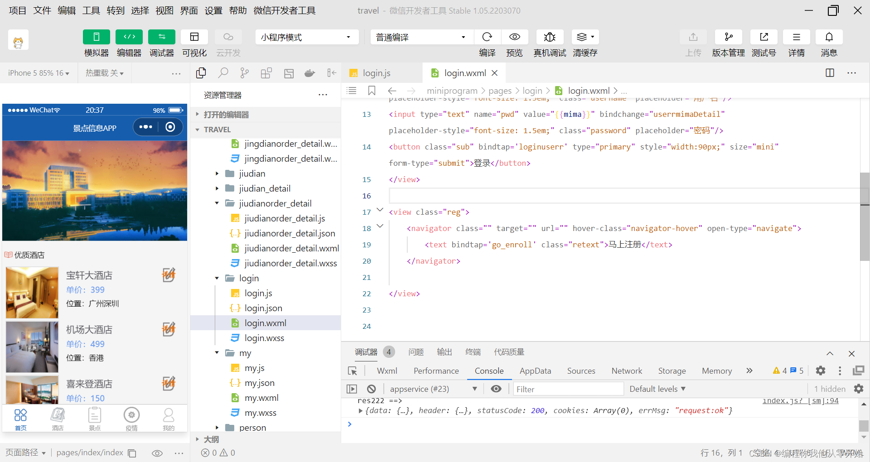870x462 pixels.
Task: Toggle the editor panel (编辑器)
Action: [129, 37]
